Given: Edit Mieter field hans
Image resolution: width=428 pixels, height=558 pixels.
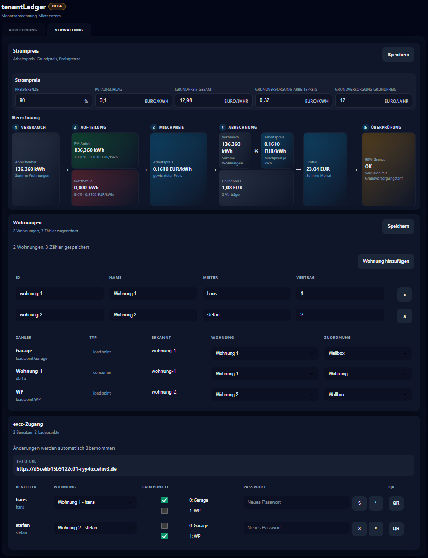Looking at the screenshot, I should [247, 294].
